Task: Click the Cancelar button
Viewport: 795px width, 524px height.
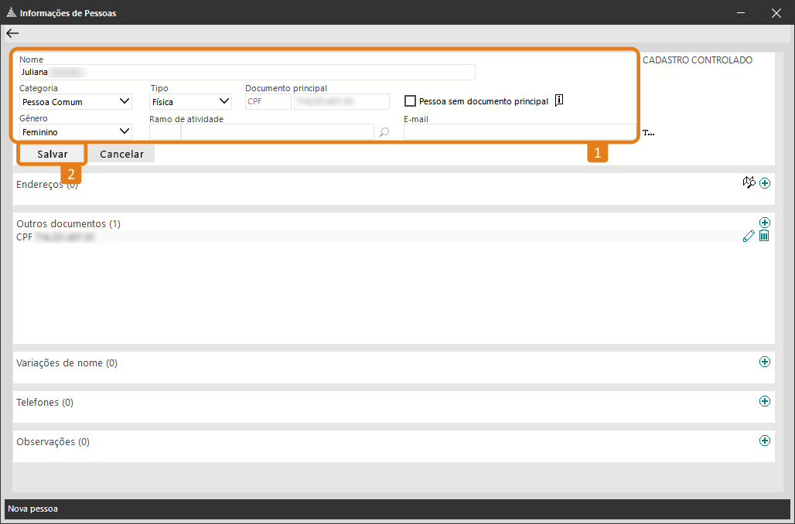Action: pos(121,154)
